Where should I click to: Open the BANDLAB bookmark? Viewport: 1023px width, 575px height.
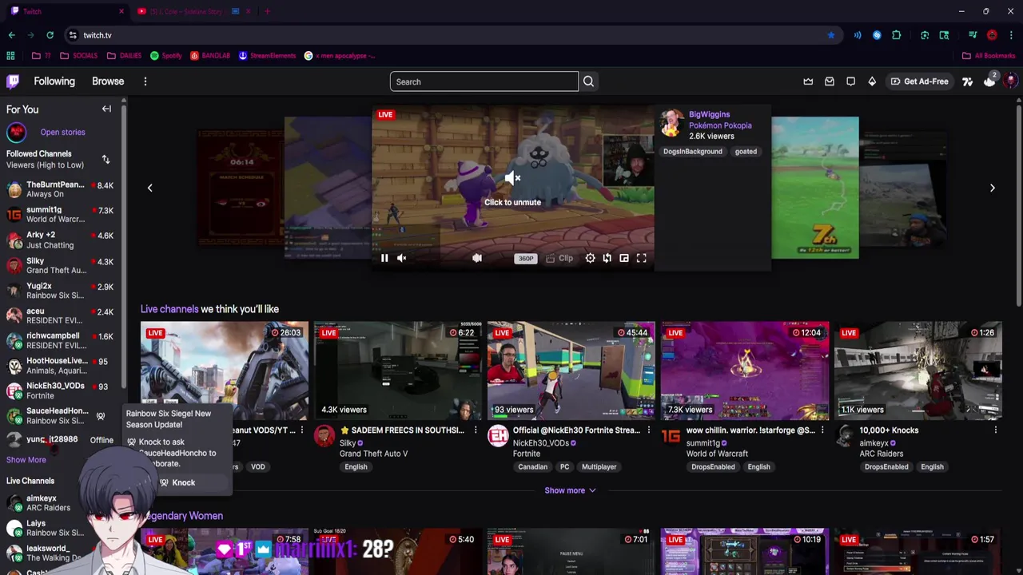pos(210,56)
